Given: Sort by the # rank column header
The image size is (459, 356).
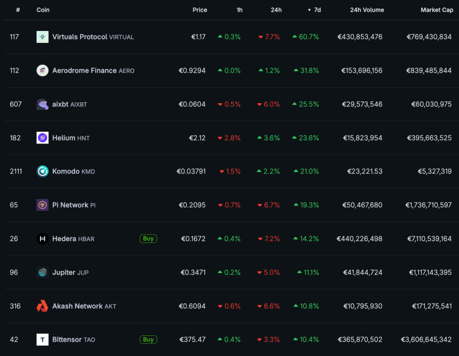Looking at the screenshot, I should (x=18, y=10).
